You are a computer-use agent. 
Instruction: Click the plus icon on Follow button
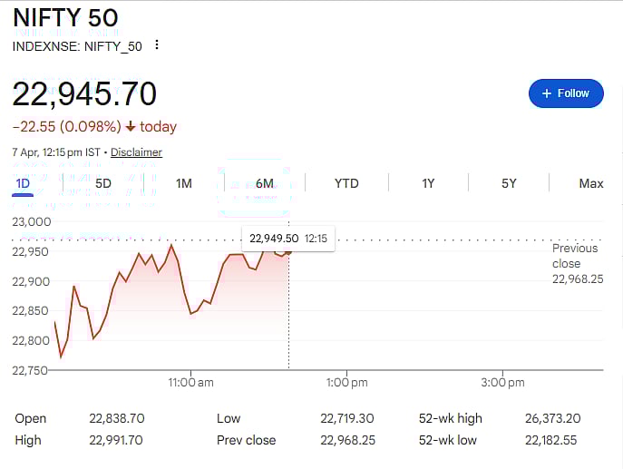pyautogui.click(x=546, y=93)
